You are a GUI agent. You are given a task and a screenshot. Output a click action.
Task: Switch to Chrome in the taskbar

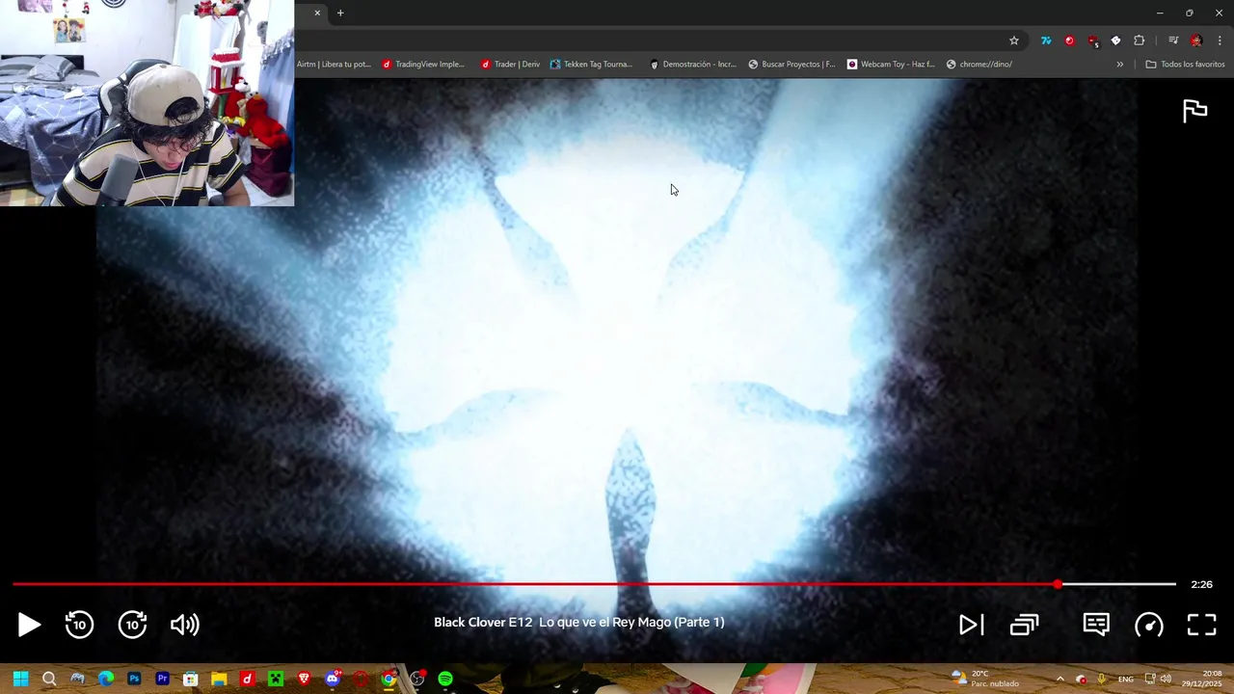click(389, 679)
